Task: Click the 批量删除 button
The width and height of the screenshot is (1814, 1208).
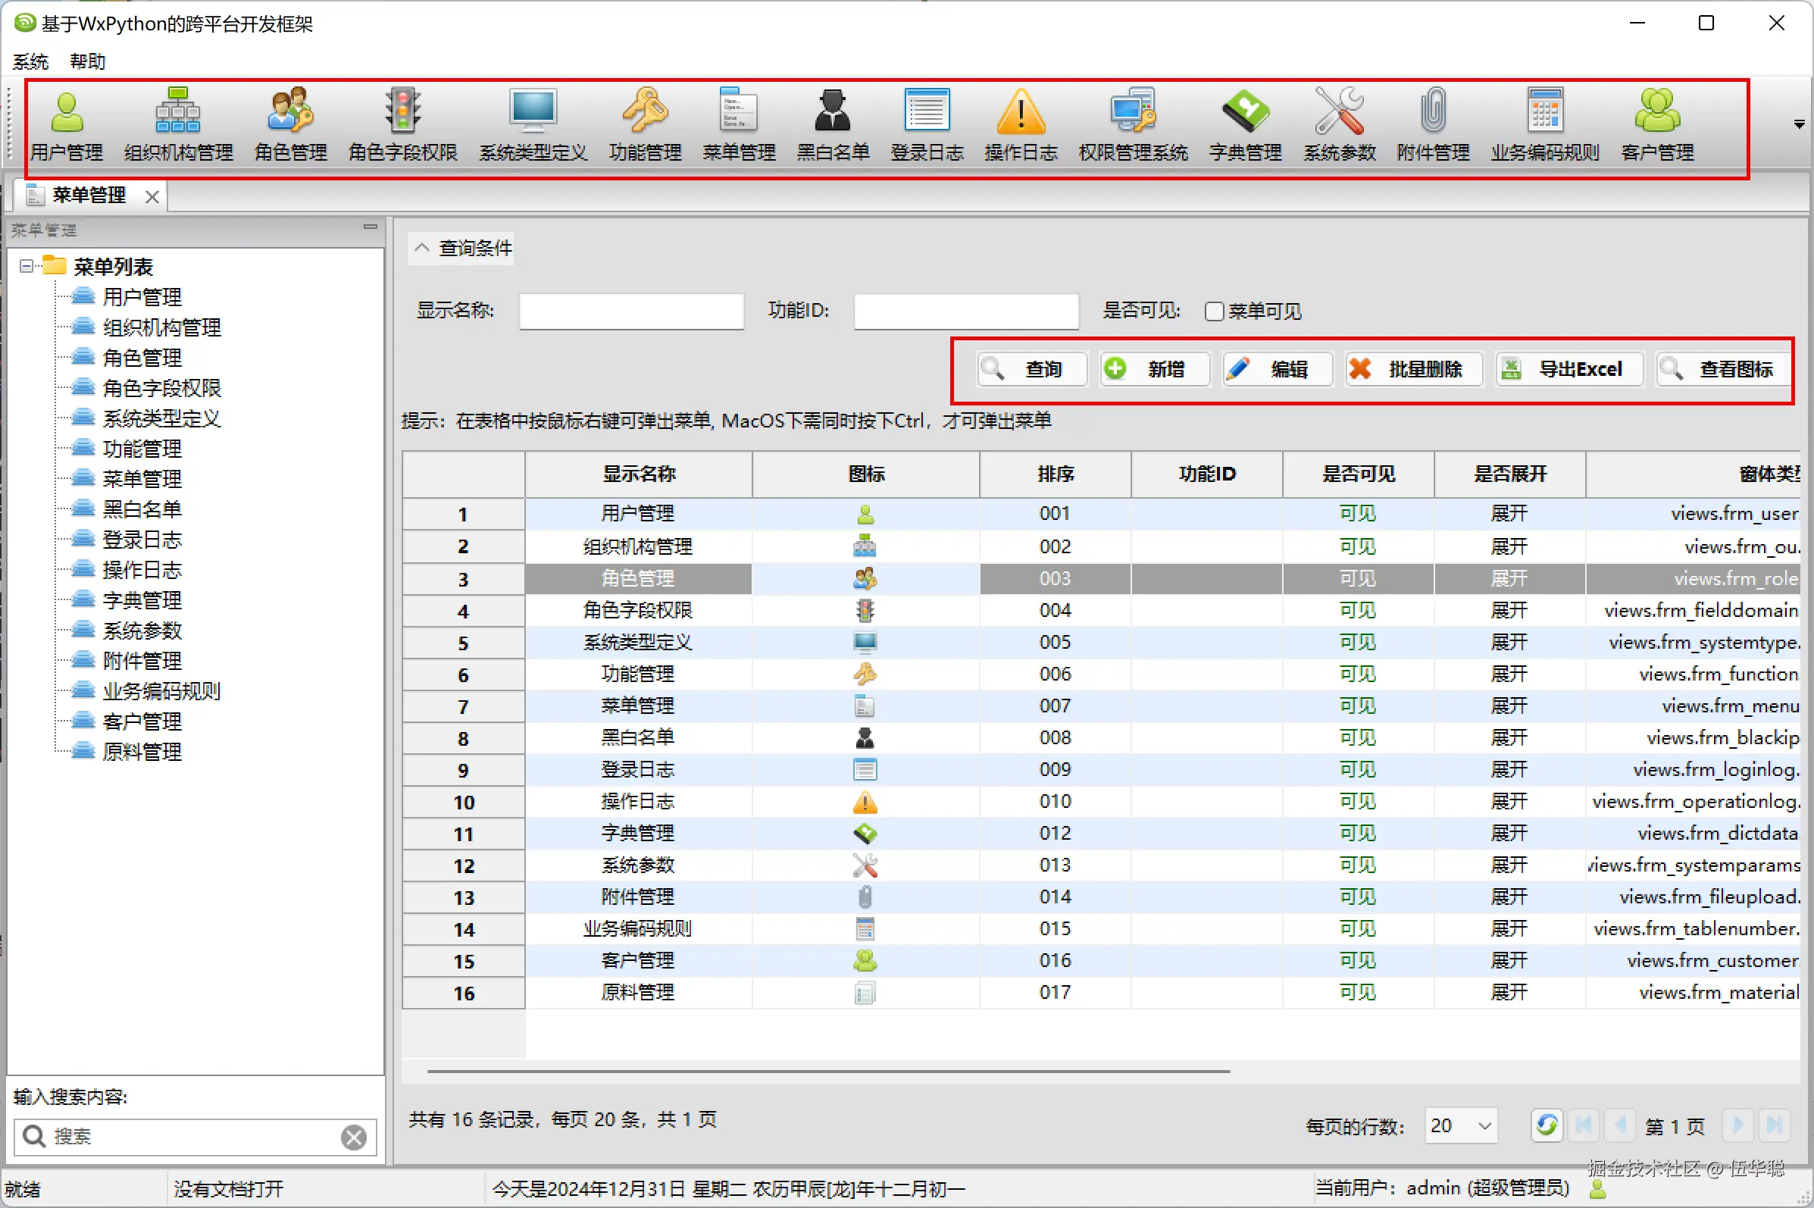Action: pos(1413,369)
